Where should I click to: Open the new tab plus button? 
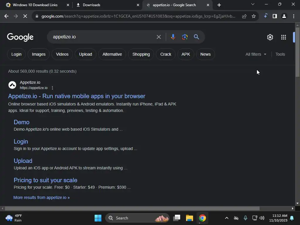click(219, 5)
